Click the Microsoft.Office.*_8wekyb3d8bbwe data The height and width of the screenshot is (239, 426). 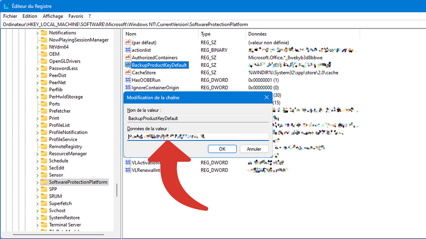(x=285, y=57)
